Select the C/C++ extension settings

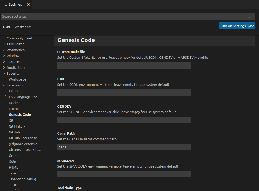coord(13,91)
